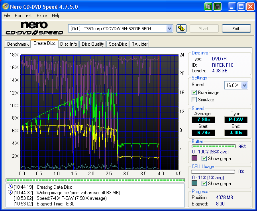Toggle the Burn image checkbox
Screen dimensions: 257x211
click(194, 93)
